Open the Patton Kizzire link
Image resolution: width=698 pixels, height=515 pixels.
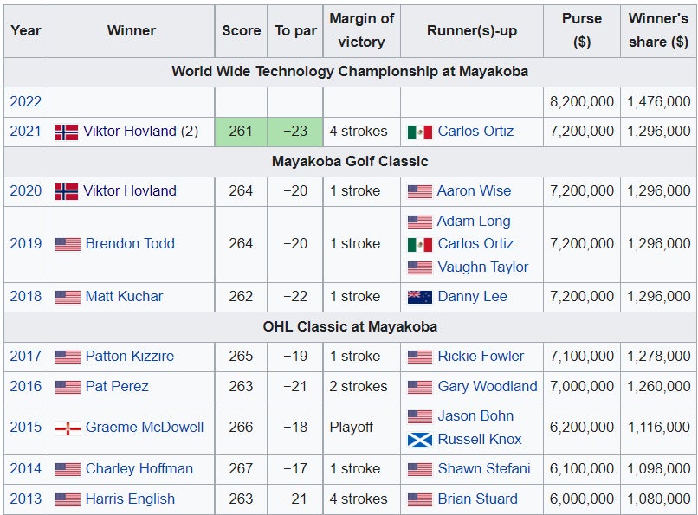click(130, 356)
